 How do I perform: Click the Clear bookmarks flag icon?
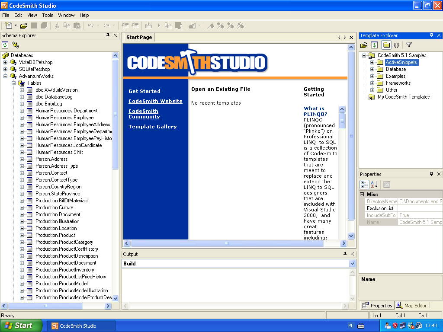241,26
